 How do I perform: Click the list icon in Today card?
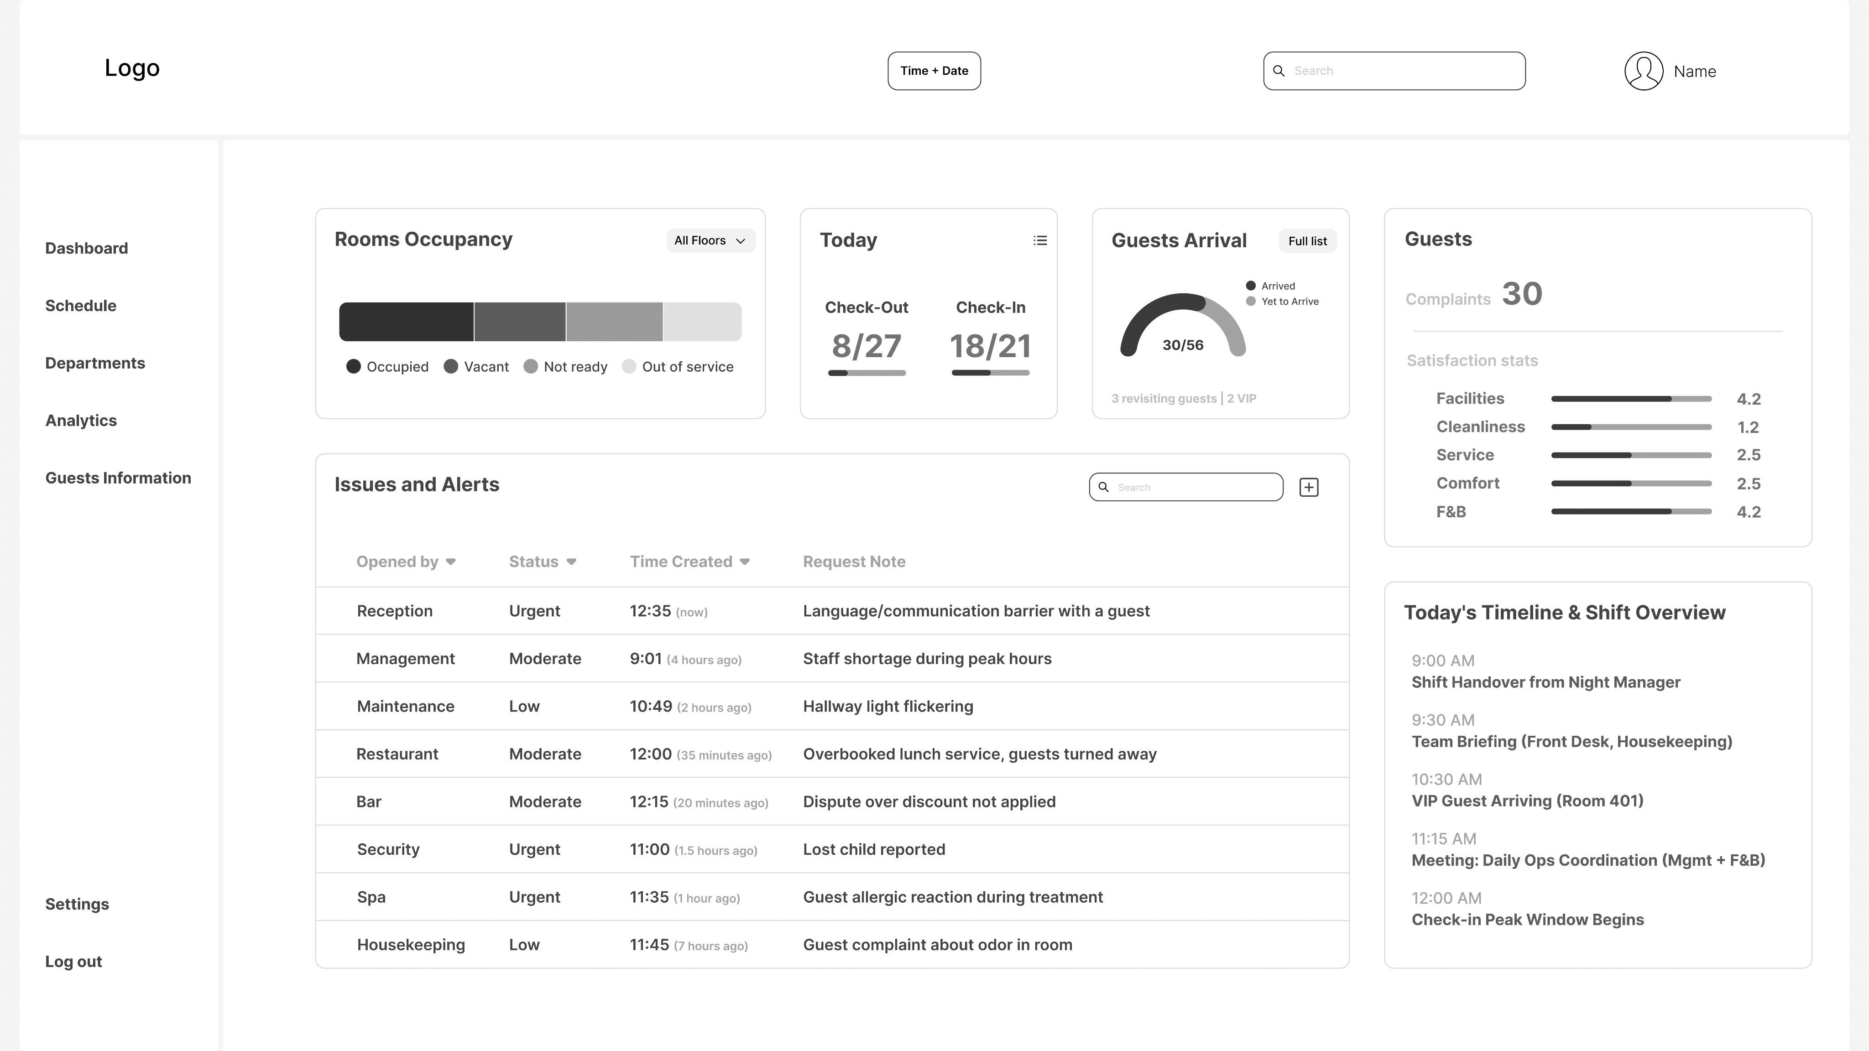[1040, 240]
